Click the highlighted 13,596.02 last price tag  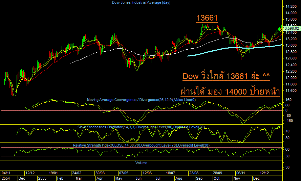pos(291,29)
